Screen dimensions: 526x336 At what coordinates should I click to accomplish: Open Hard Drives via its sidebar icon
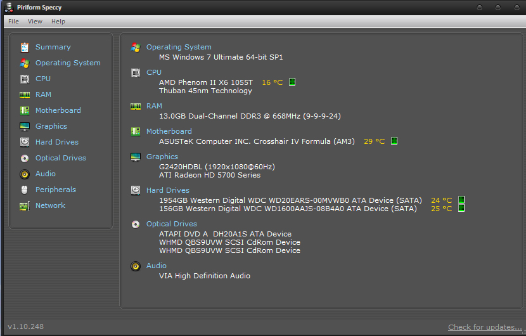[25, 142]
